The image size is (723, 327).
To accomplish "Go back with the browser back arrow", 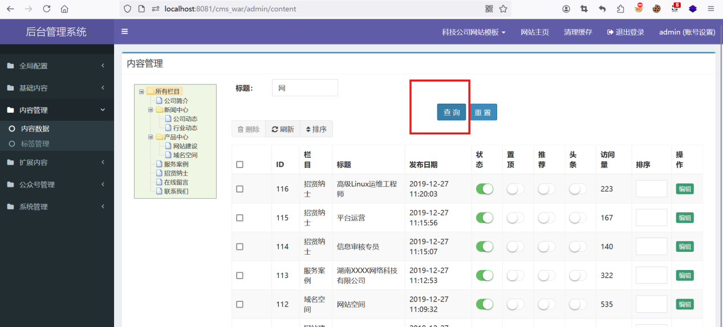I will (10, 9).
